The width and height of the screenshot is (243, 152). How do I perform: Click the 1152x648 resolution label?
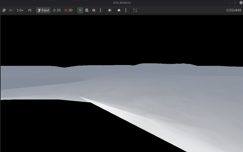tap(233, 10)
